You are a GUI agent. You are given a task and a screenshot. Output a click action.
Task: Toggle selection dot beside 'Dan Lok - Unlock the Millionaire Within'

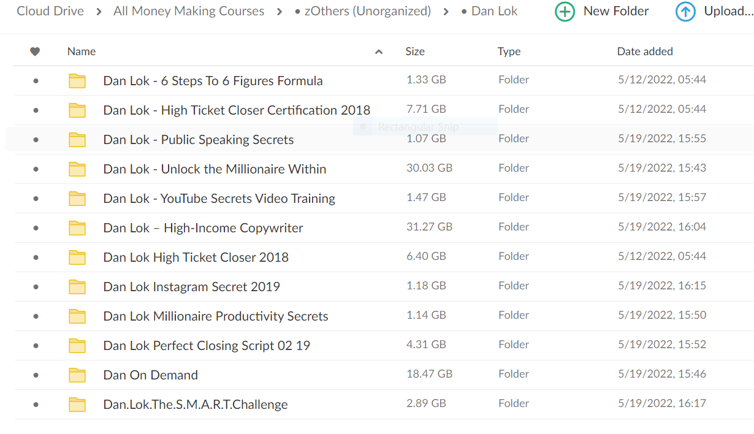tap(35, 168)
